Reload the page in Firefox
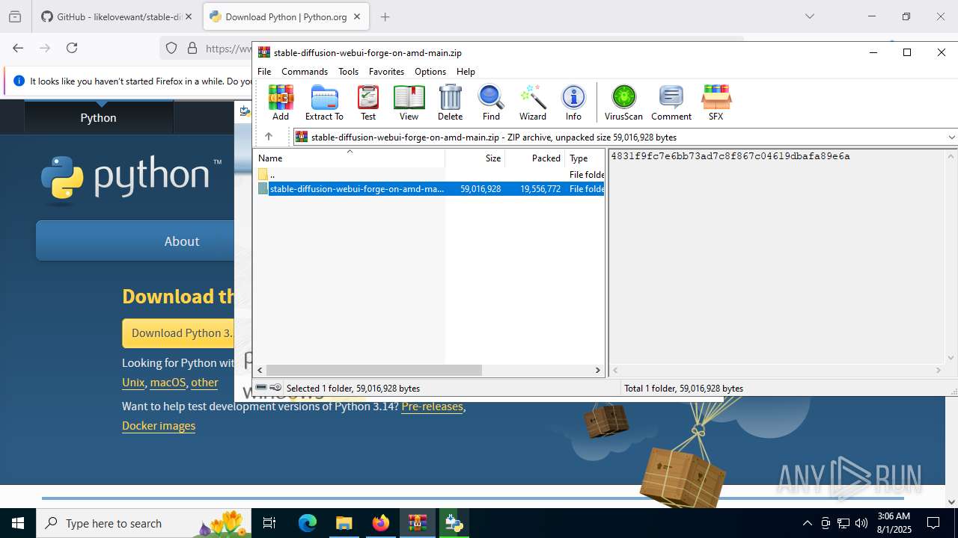Viewport: 958px width, 538px height. [x=72, y=48]
